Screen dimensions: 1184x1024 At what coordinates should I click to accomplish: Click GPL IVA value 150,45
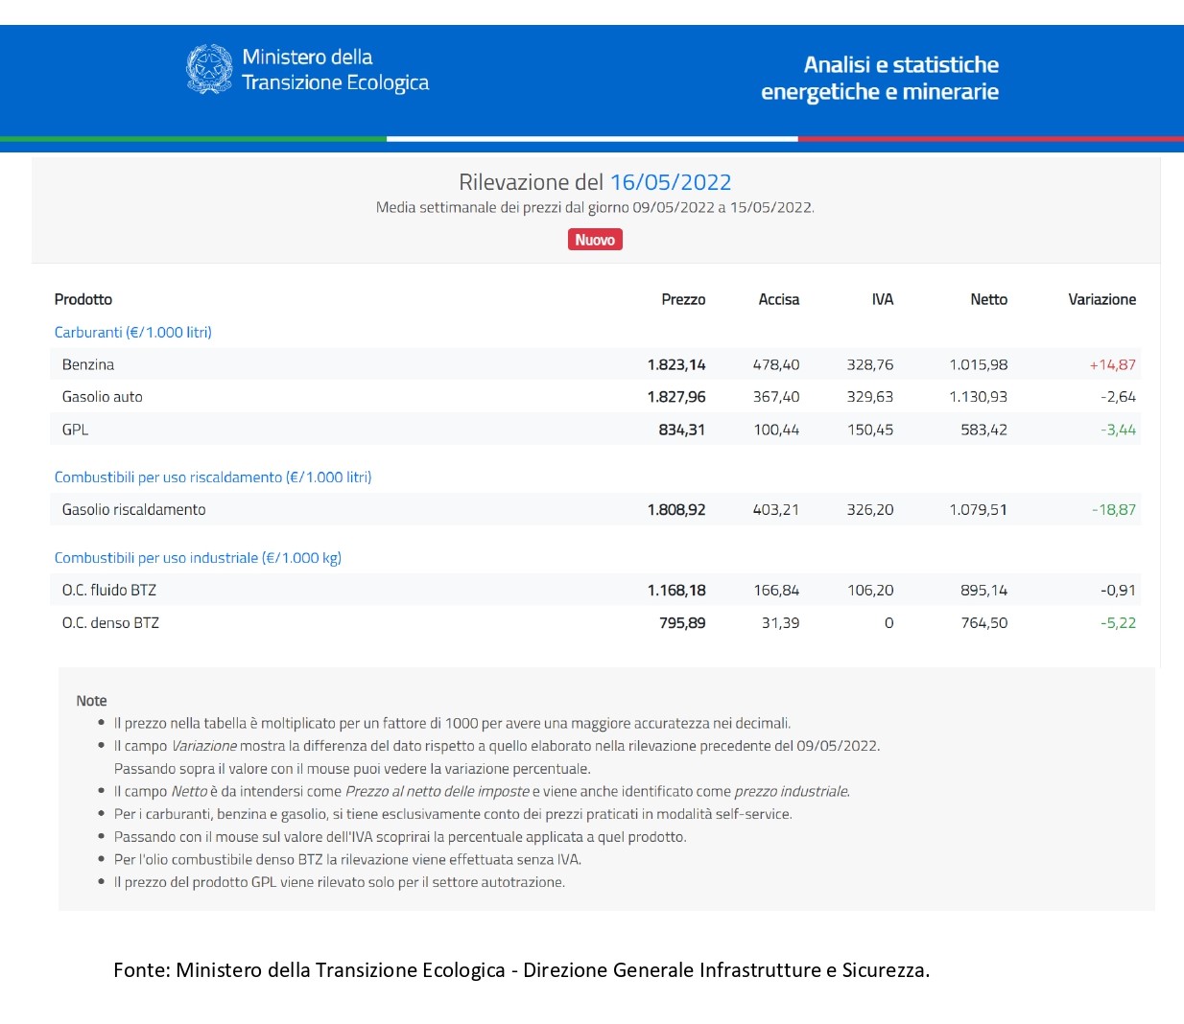(x=870, y=430)
